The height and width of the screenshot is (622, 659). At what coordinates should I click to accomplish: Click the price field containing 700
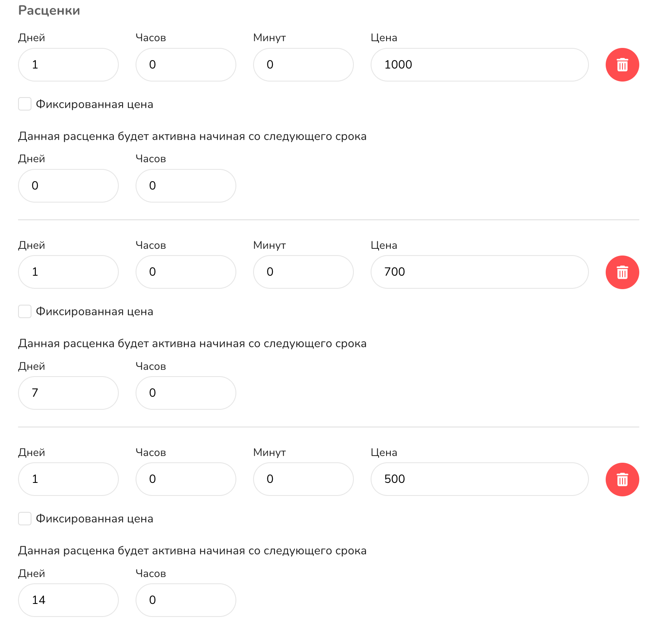pyautogui.click(x=479, y=272)
